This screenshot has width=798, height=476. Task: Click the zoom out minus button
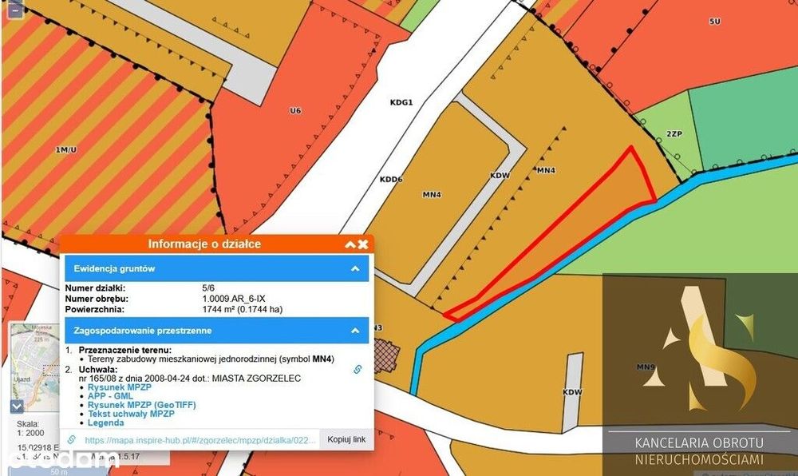15,11
